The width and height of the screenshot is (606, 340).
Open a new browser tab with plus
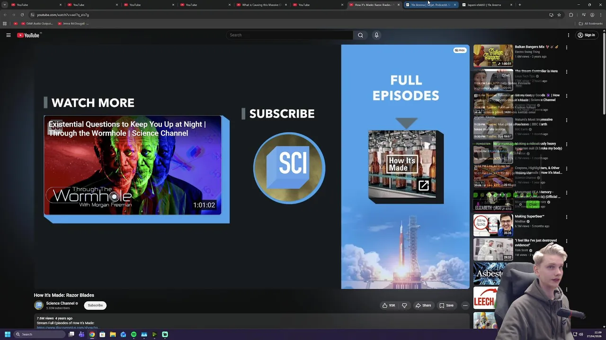tap(519, 5)
